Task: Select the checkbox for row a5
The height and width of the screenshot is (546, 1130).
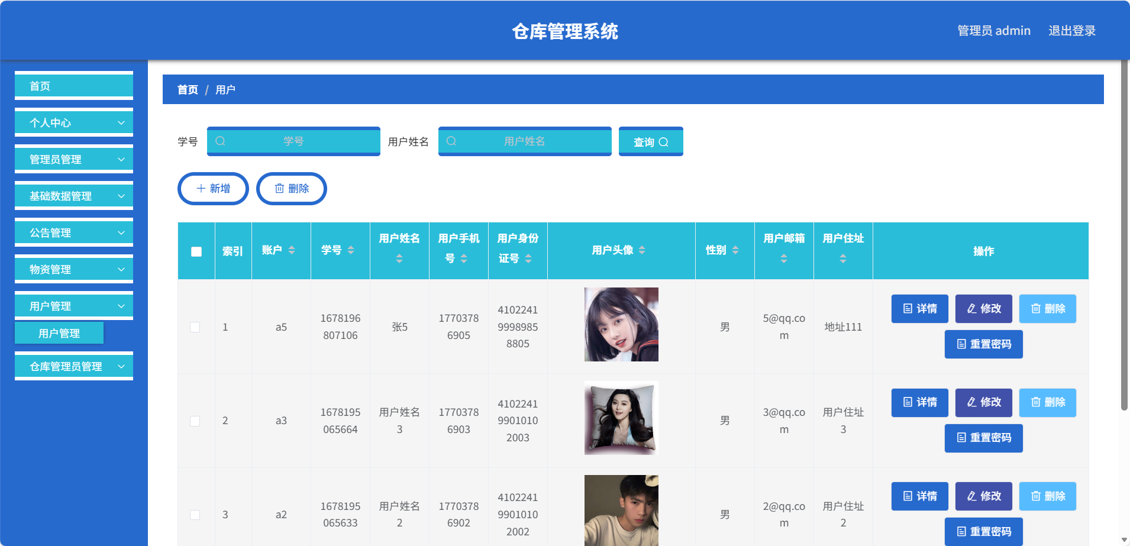Action: (195, 327)
